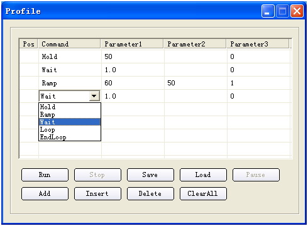The height and width of the screenshot is (226, 308).
Task: Choose Ramp from the dropdown list
Action: pyautogui.click(x=70, y=114)
